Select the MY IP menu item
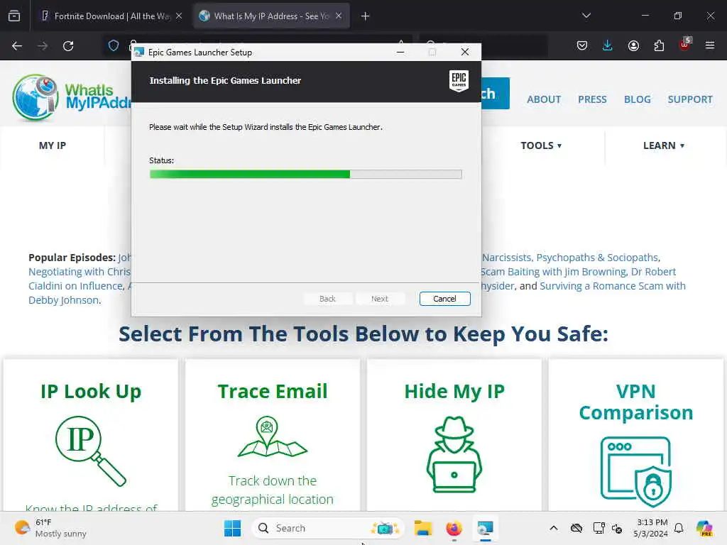 tap(53, 145)
